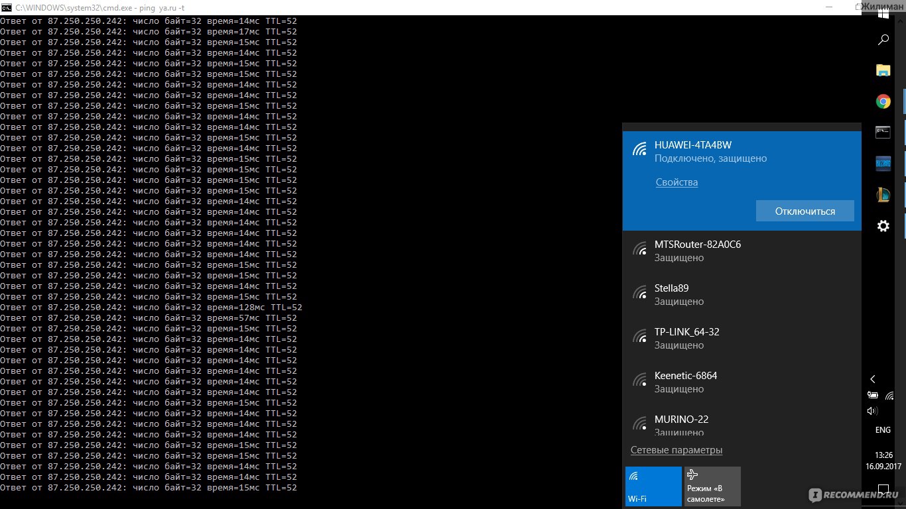Click the ping line with время=57мс
Screen dimensions: 906x509
coord(149,318)
